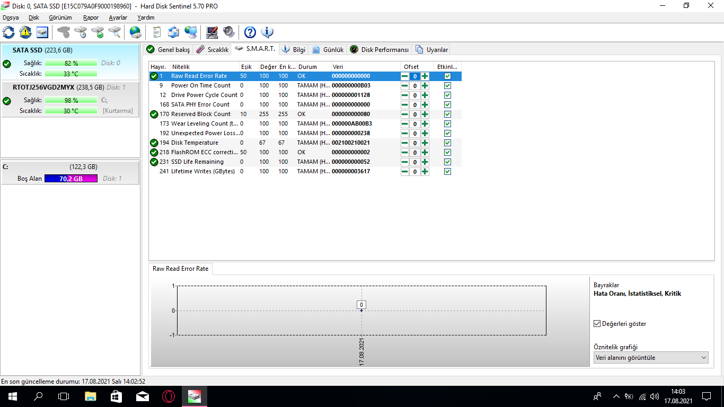
Task: Click the C: free space 70,2 GB bar
Action: (x=71, y=179)
